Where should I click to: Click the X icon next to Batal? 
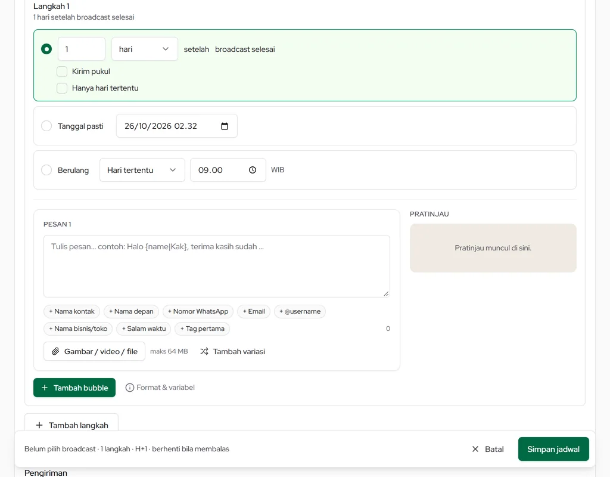click(475, 450)
